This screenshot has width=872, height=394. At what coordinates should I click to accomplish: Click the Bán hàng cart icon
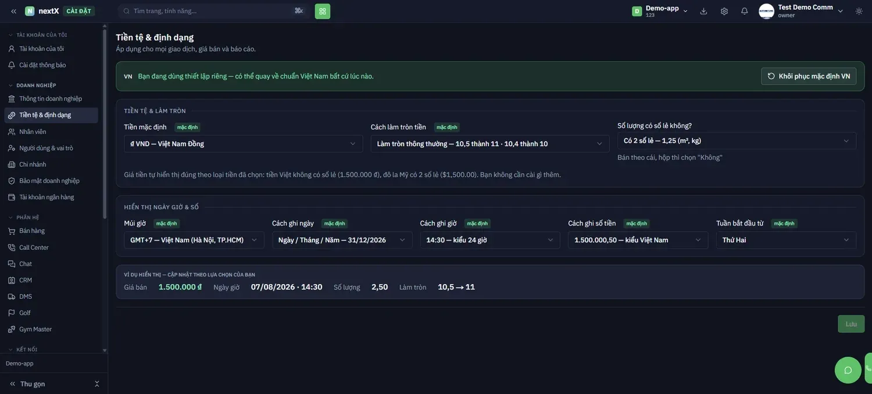click(x=12, y=231)
